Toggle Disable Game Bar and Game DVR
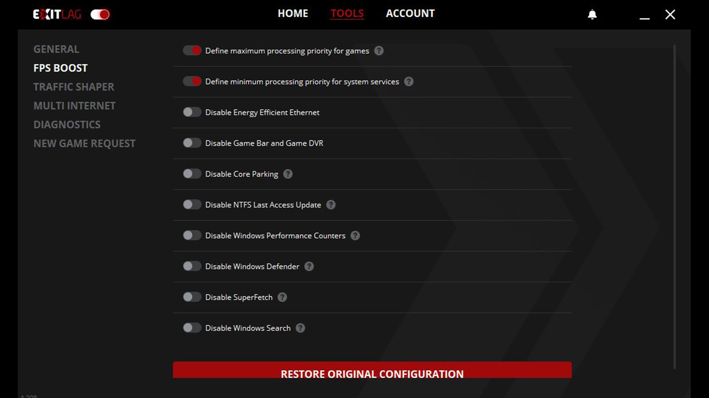Image resolution: width=709 pixels, height=398 pixels. [x=192, y=143]
